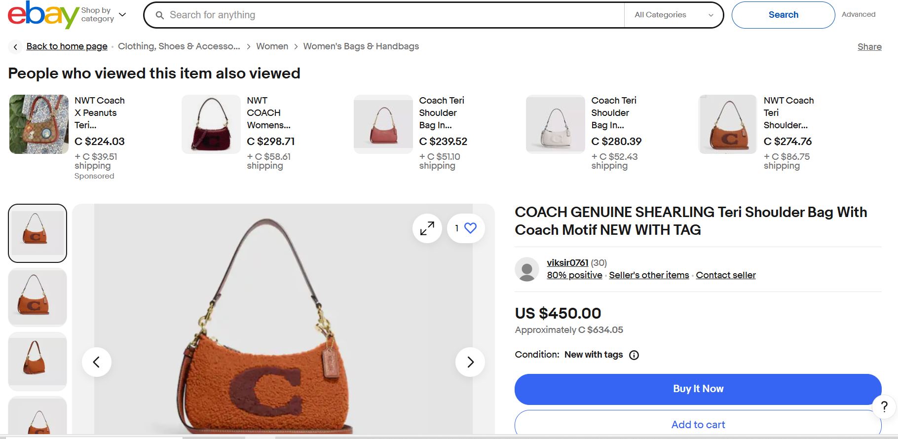Expand the image to full screen

(427, 228)
